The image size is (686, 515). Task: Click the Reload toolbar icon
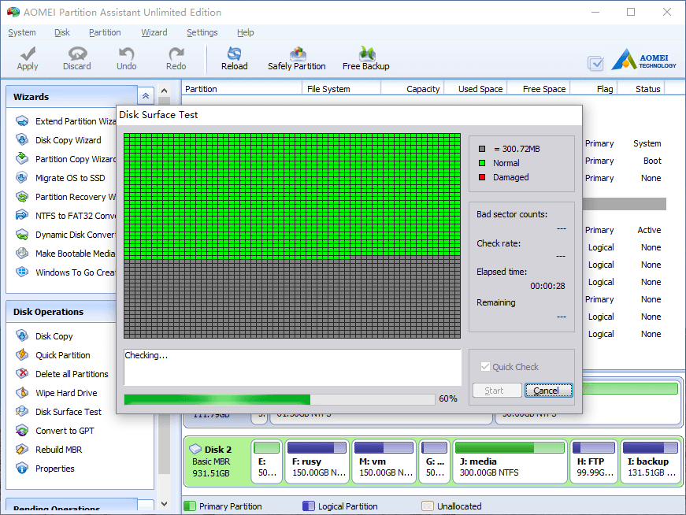234,54
